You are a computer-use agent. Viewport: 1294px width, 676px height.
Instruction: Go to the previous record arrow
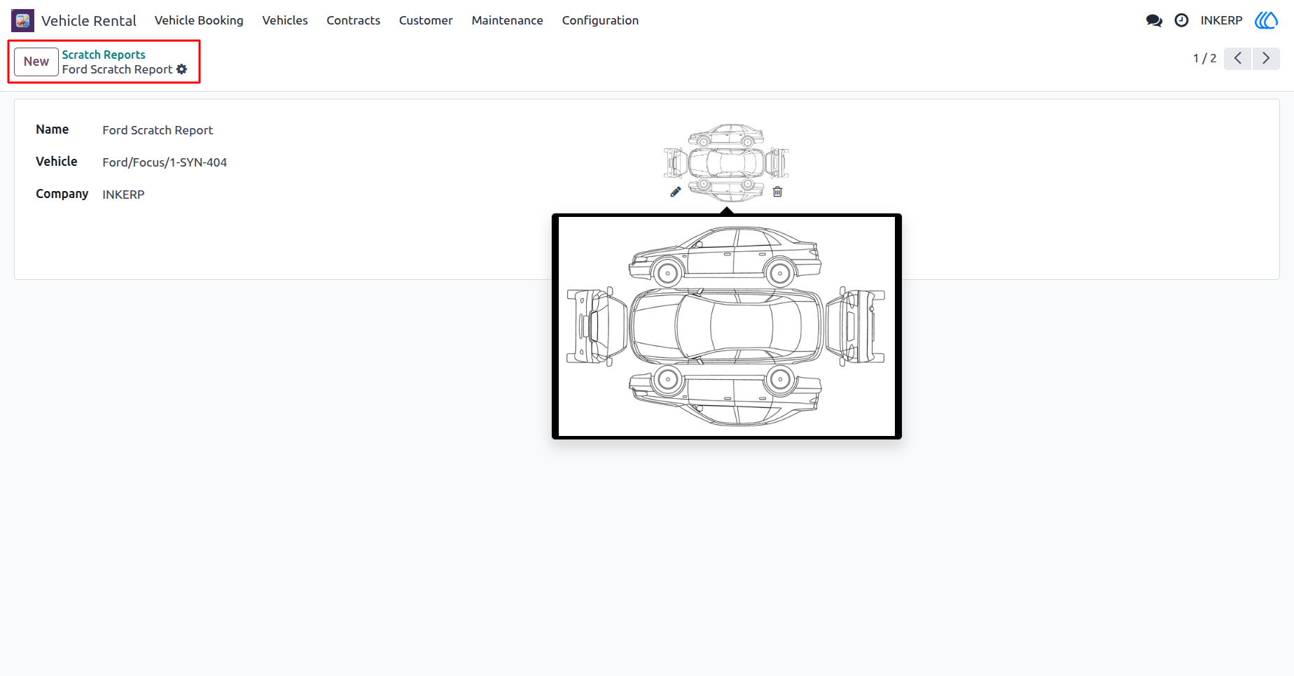tap(1238, 58)
